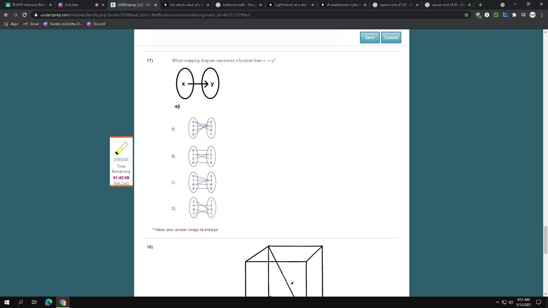Click the page vertical scrollbar thumb
The height and width of the screenshot is (308, 548).
tap(545, 240)
